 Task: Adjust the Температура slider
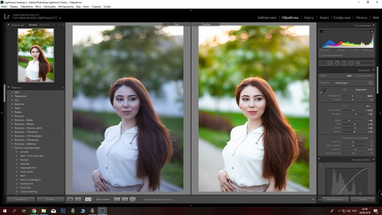click(352, 96)
